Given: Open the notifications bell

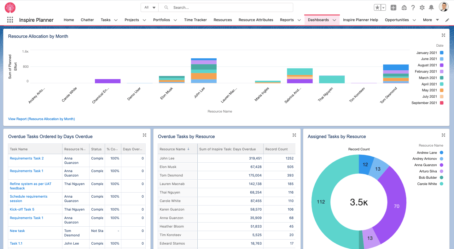Looking at the screenshot, I should tap(431, 8).
